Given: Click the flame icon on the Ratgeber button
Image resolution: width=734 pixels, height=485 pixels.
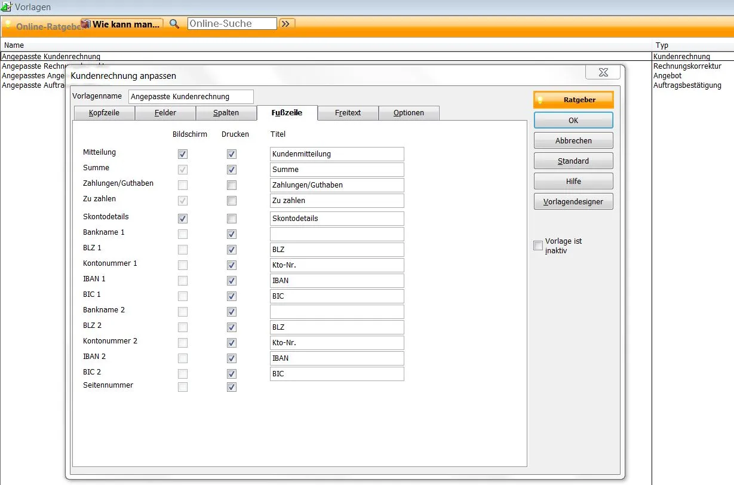Looking at the screenshot, I should 540,99.
